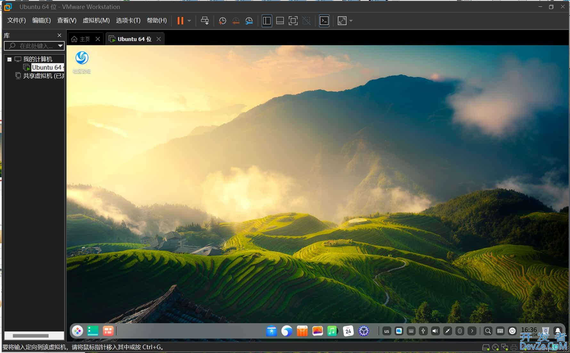Open the launcher in the guest dock
Viewport: 570px width, 353px height.
[x=77, y=331]
